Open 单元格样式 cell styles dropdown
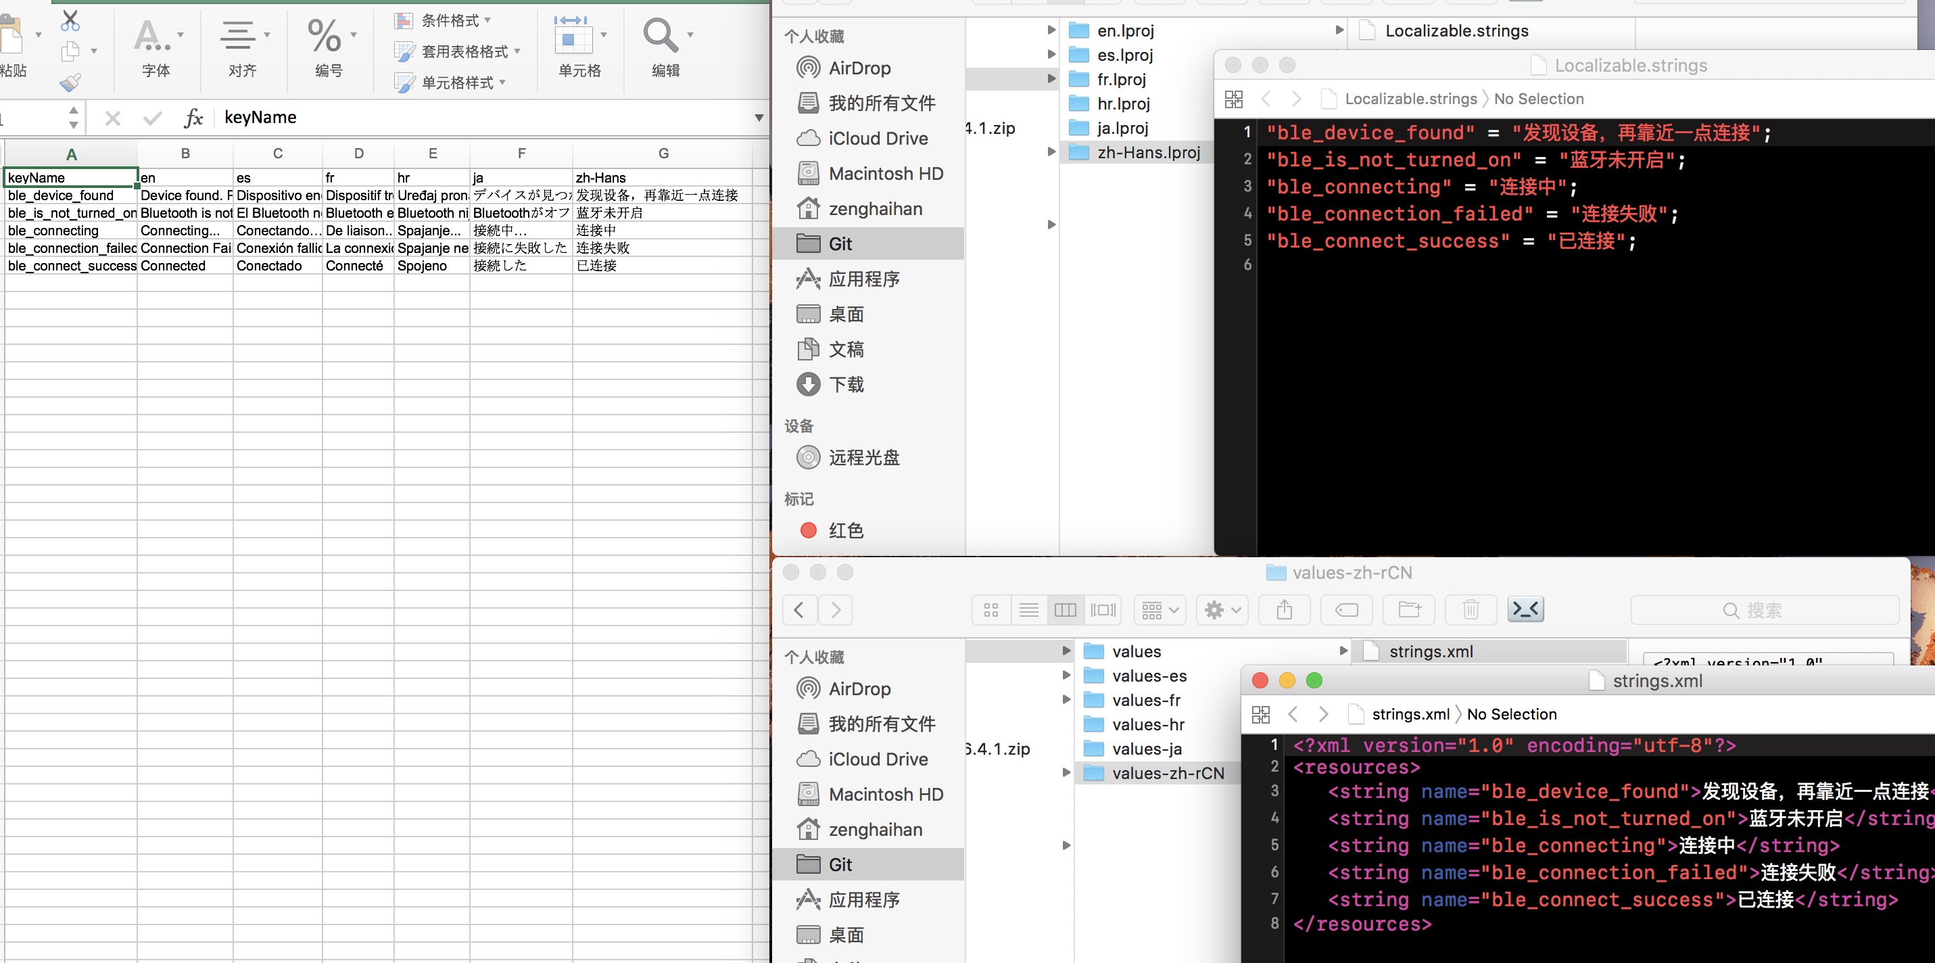1935x963 pixels. (451, 82)
